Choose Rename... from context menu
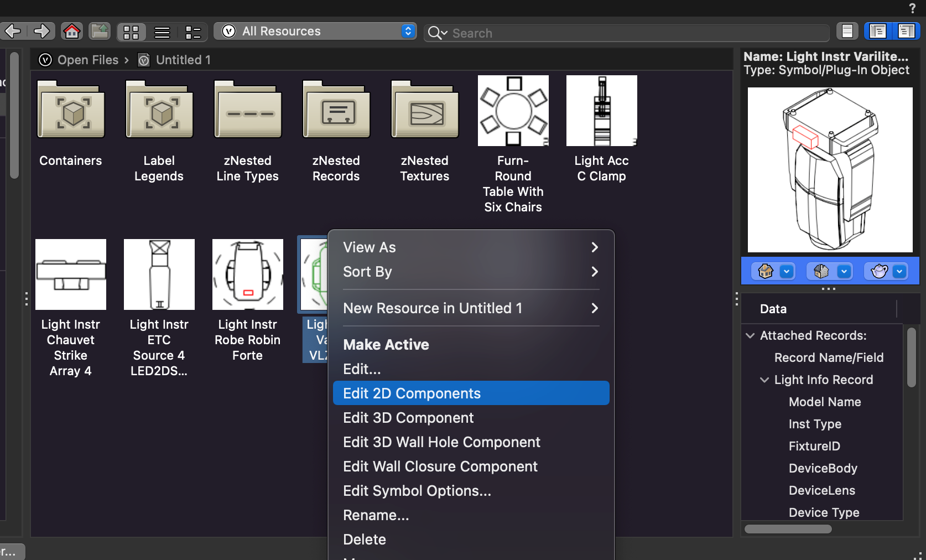Viewport: 926px width, 560px height. point(471,515)
